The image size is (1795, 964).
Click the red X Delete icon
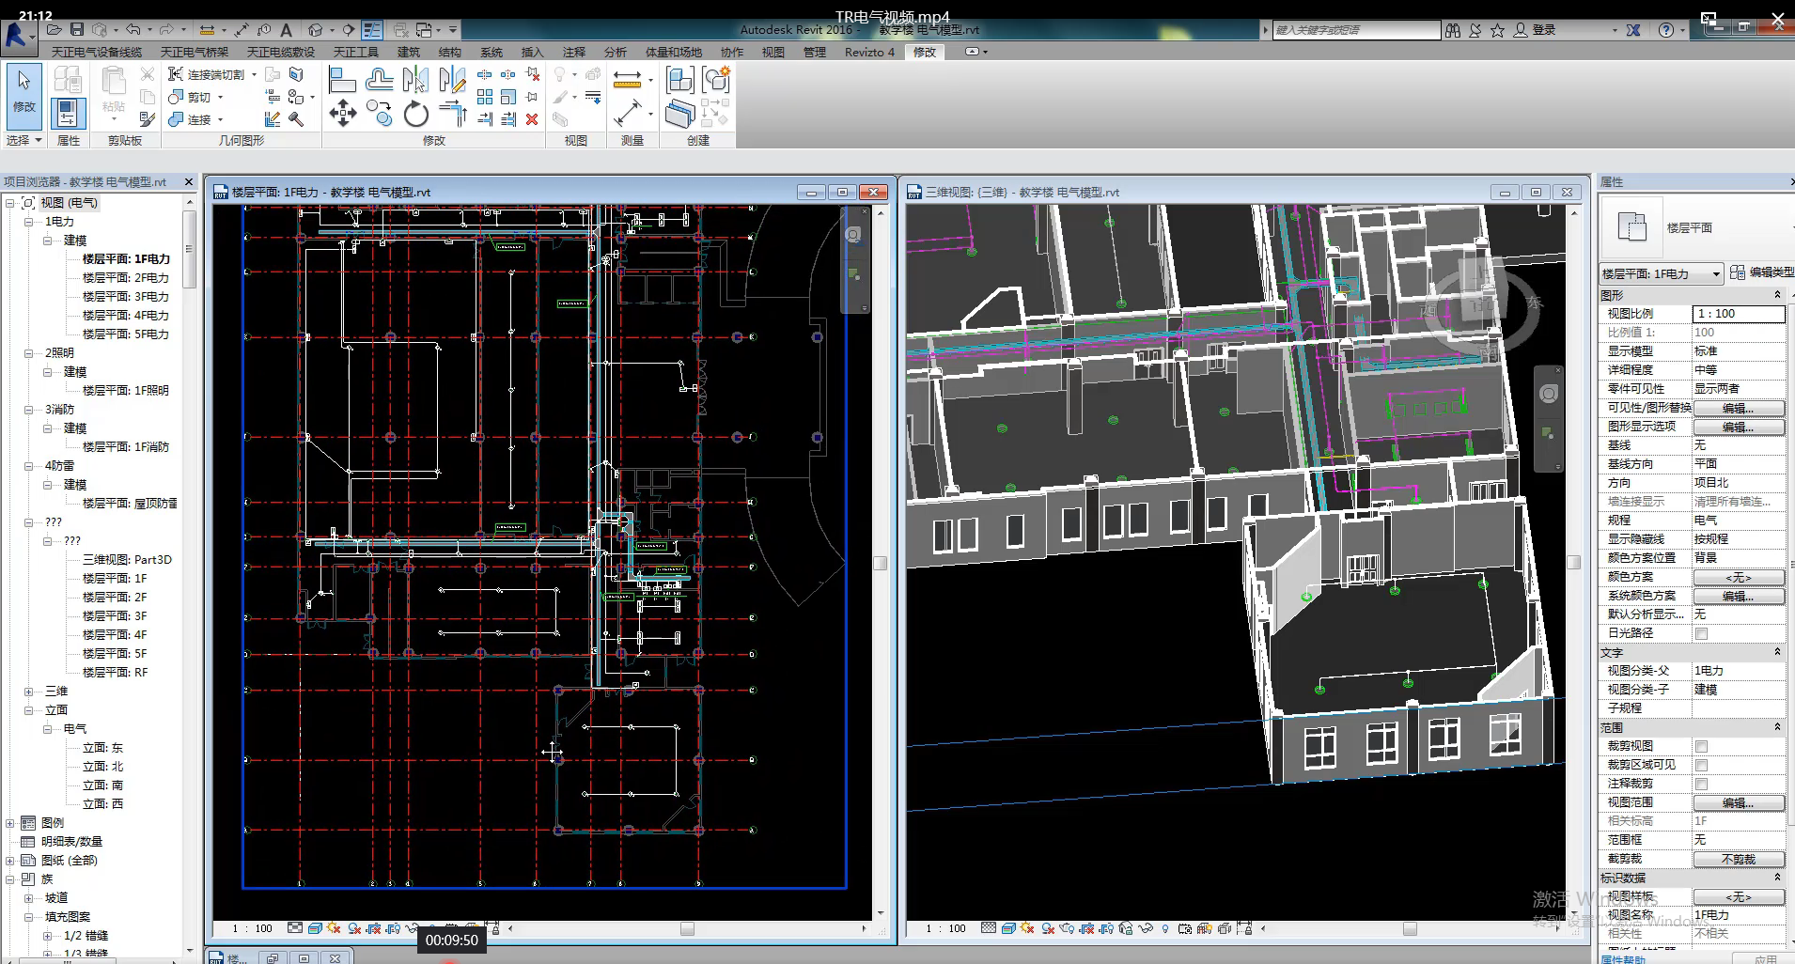[532, 119]
